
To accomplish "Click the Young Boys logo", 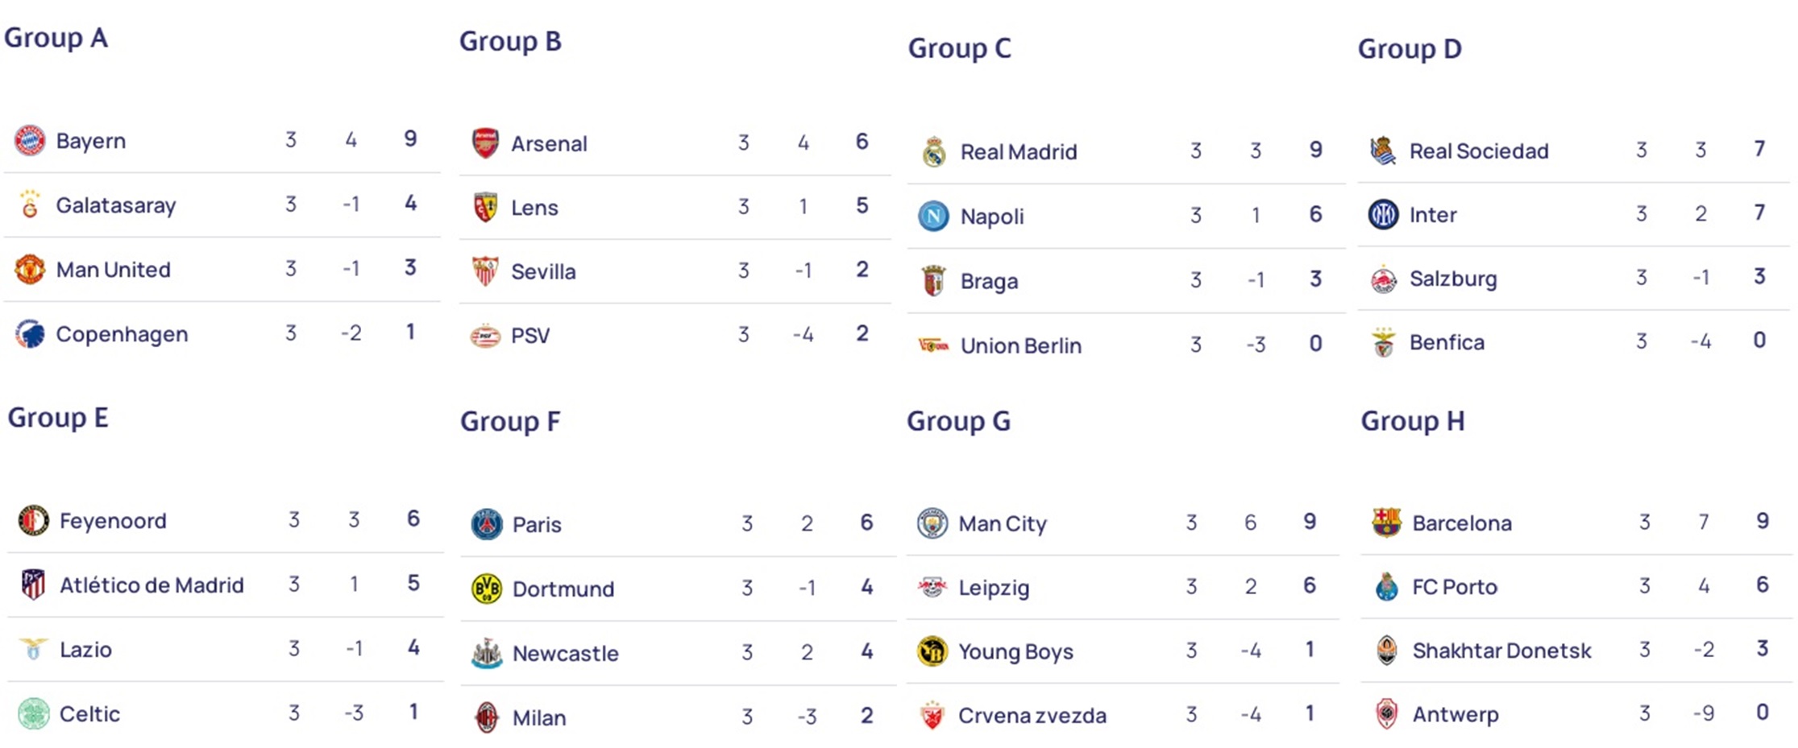I will coord(932,651).
